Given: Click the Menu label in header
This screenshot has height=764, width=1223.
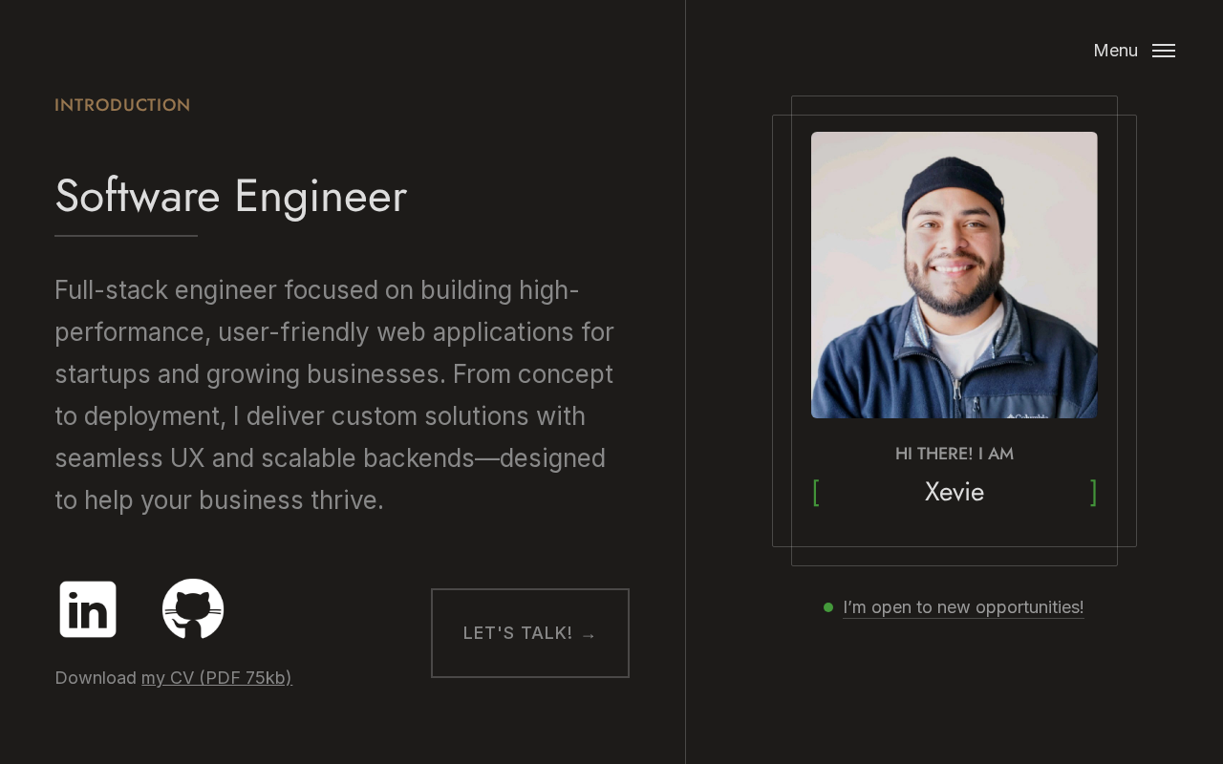Looking at the screenshot, I should [x=1115, y=51].
